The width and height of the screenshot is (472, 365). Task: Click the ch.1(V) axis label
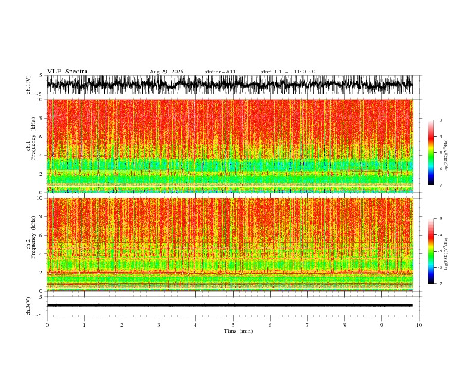coord(29,85)
